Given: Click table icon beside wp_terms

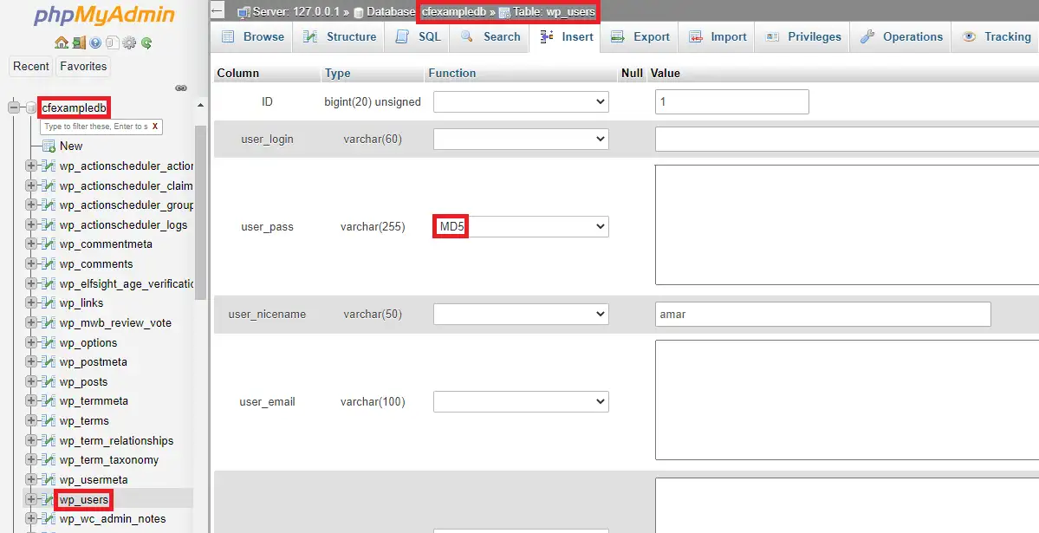Looking at the screenshot, I should pos(48,421).
